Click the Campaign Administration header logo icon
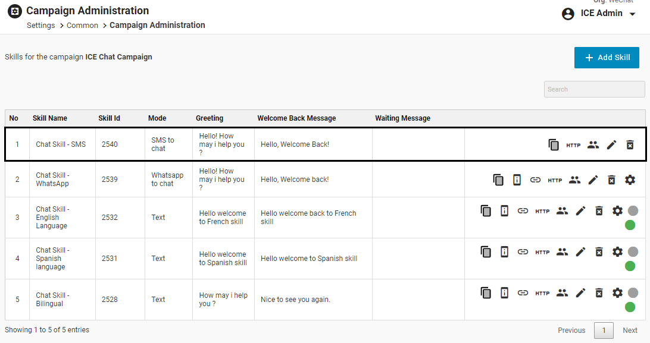This screenshot has width=650, height=343. coord(15,11)
